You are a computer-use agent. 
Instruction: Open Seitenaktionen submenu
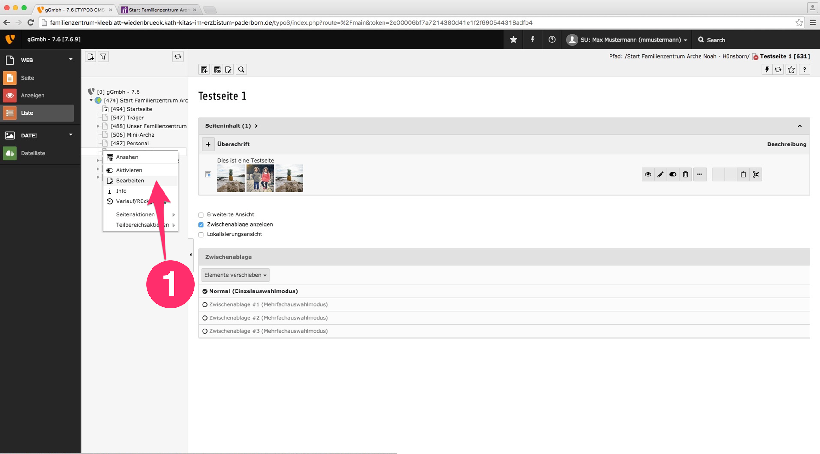(x=135, y=214)
